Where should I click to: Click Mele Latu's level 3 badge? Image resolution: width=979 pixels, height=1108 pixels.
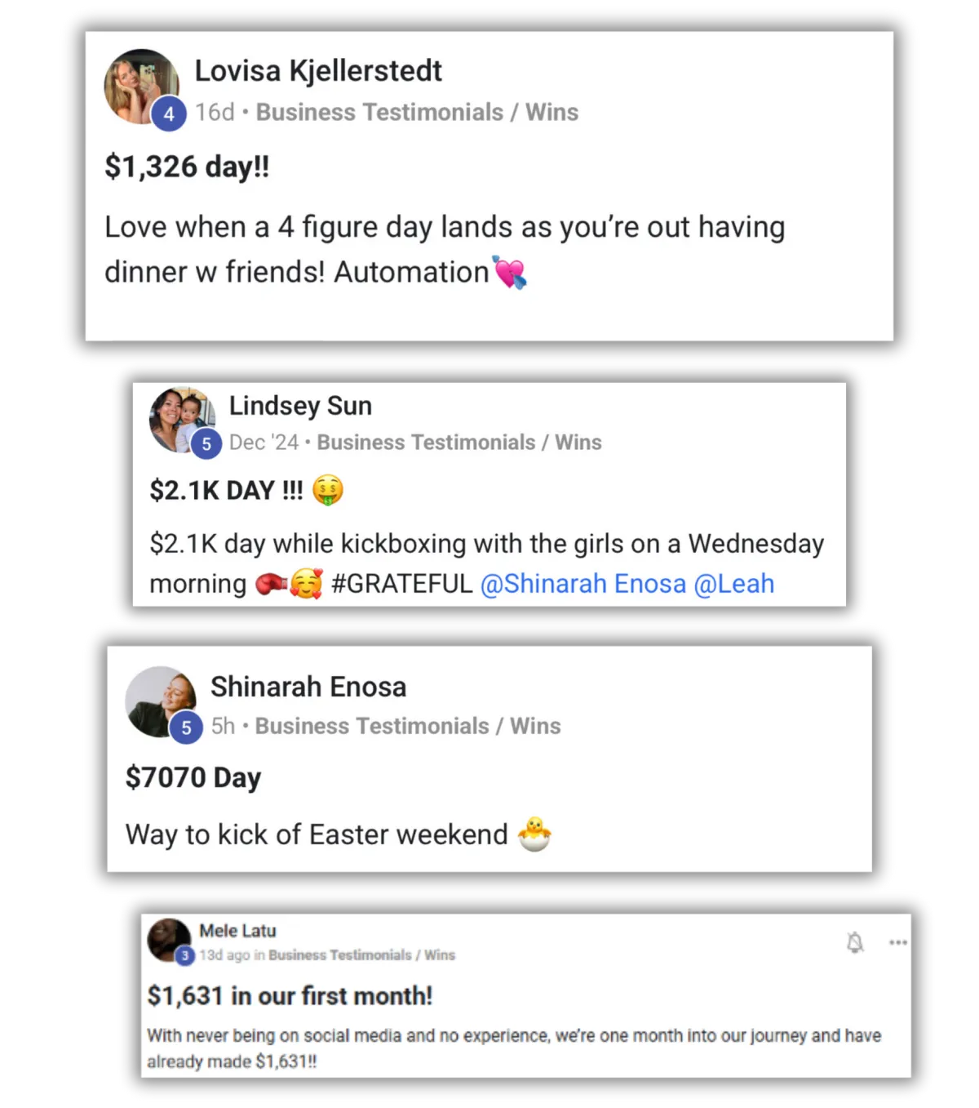pos(185,955)
